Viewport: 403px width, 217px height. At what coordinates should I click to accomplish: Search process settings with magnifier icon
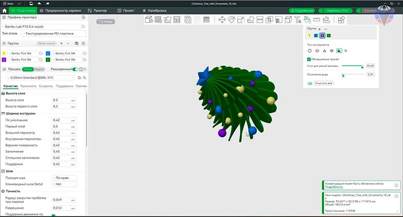(84, 78)
